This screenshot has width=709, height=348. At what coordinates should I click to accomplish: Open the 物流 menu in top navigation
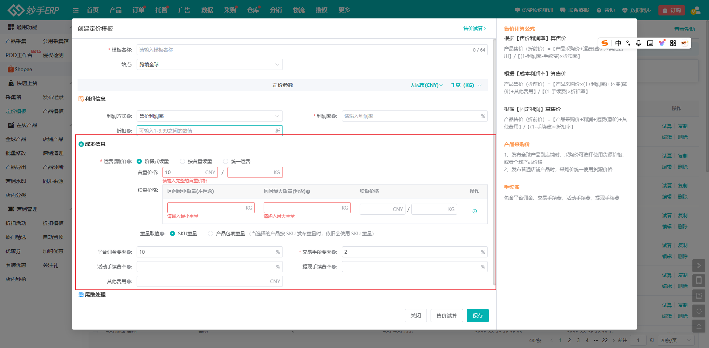point(298,10)
